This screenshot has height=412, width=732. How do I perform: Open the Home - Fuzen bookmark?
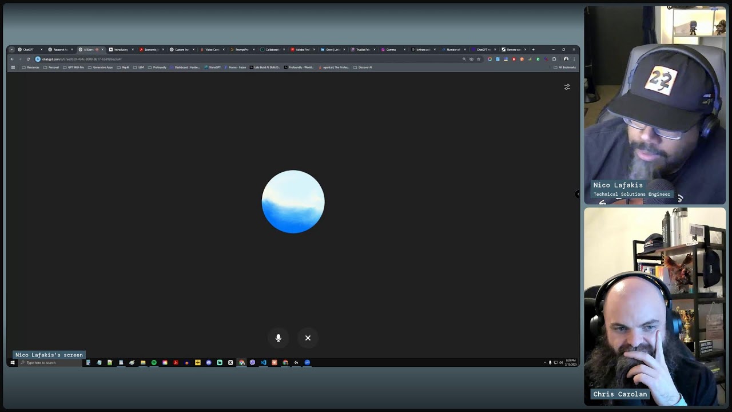click(236, 68)
